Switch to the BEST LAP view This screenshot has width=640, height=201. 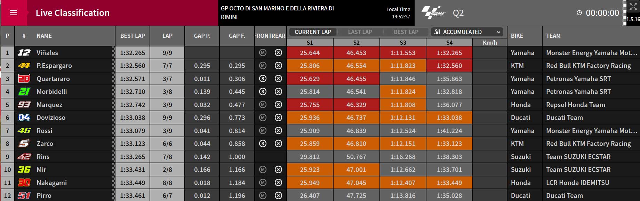406,32
